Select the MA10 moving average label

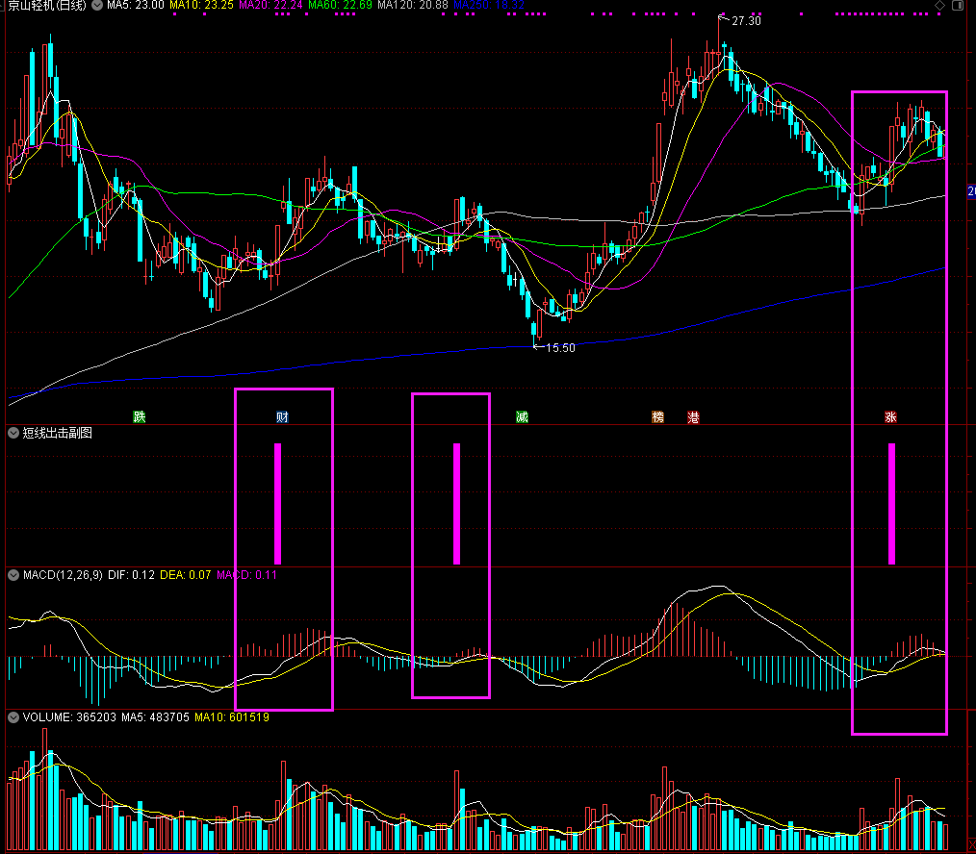[x=202, y=5]
